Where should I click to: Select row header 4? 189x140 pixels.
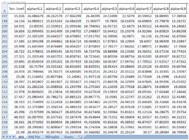(x=5, y=8)
